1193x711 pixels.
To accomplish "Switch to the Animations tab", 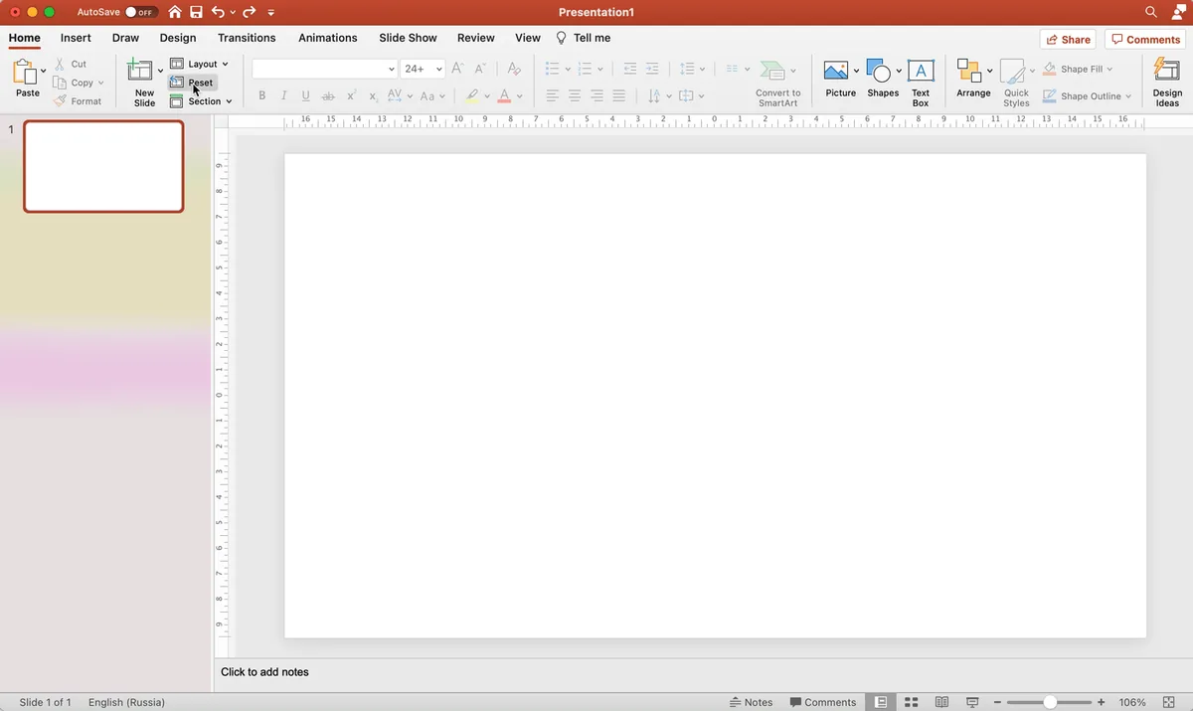I will tap(328, 38).
